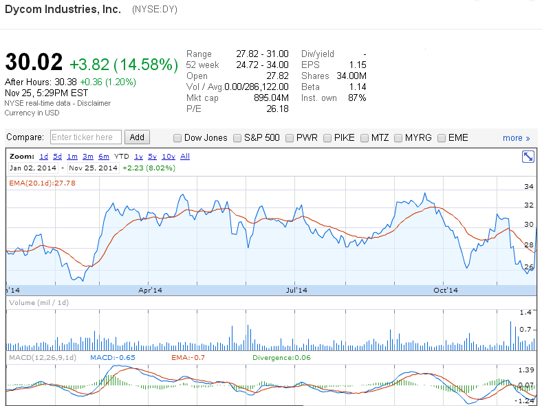The image size is (542, 406).
Task: Set chart zoom to 5y
Action: pos(153,157)
